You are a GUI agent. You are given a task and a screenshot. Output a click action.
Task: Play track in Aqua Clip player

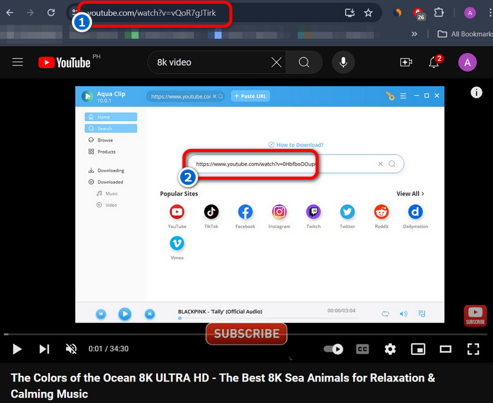pyautogui.click(x=125, y=314)
